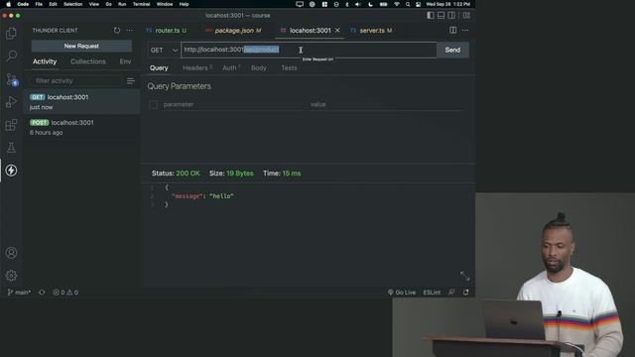Toggle the secondary side bar layout icon
This screenshot has width=635, height=357.
click(451, 16)
